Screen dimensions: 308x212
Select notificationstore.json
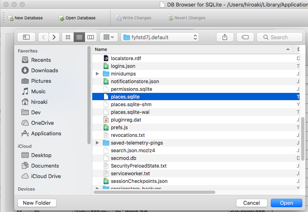pyautogui.click(x=196, y=81)
